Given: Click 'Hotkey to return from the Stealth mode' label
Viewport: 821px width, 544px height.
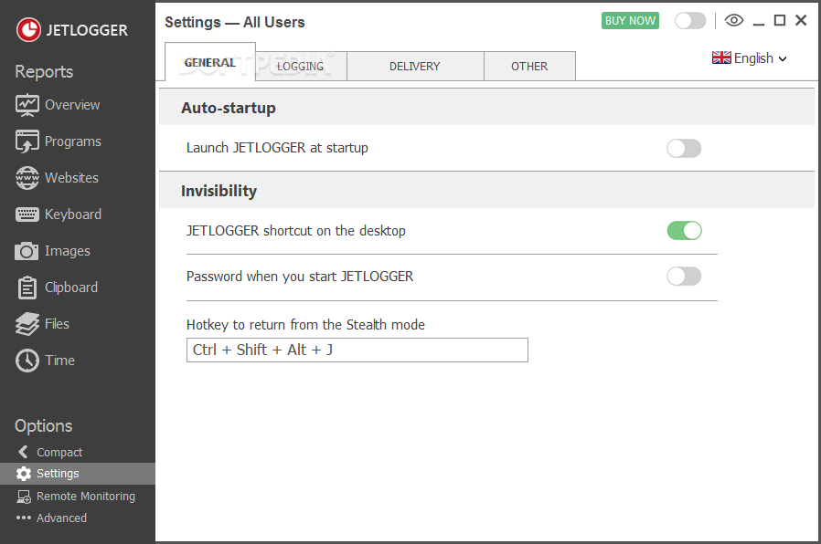Looking at the screenshot, I should coord(305,325).
